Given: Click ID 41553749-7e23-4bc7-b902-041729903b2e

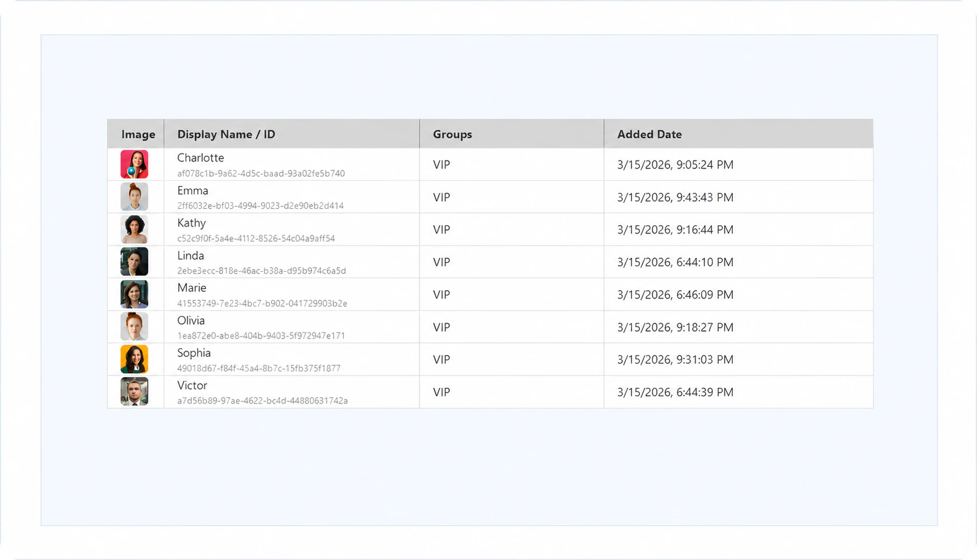Looking at the screenshot, I should click(x=262, y=303).
